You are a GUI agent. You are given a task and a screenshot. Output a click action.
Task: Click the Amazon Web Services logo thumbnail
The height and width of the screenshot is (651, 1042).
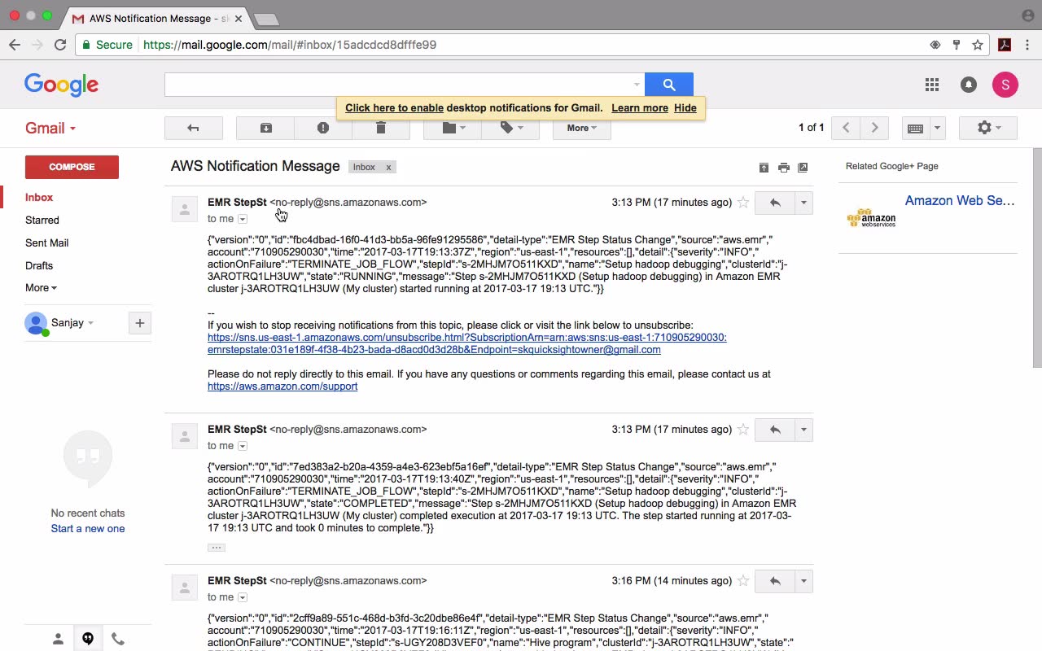click(871, 218)
